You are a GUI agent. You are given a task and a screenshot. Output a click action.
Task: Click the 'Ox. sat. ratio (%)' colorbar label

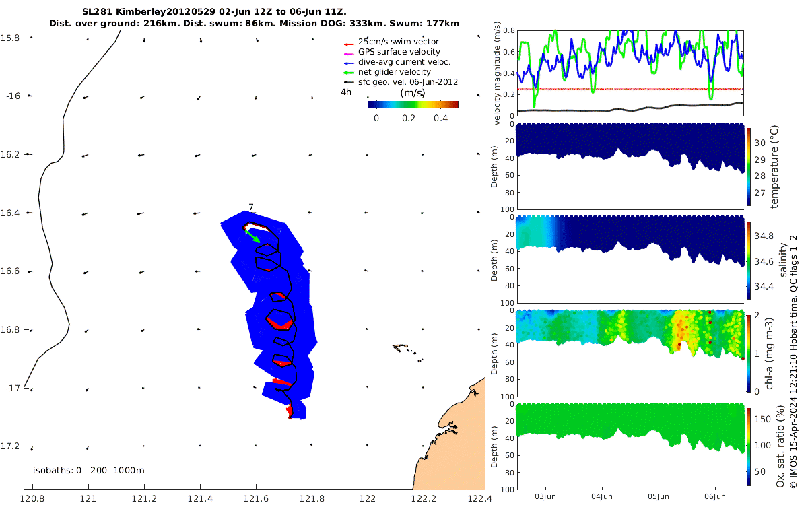[x=781, y=446]
